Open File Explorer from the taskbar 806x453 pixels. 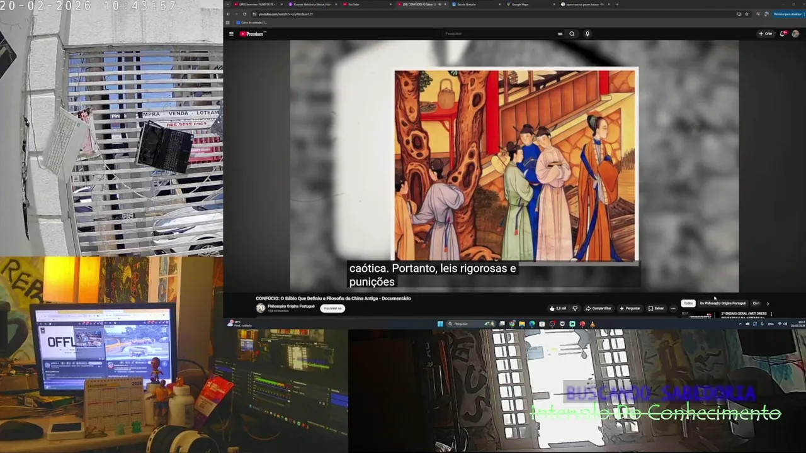[x=522, y=324]
